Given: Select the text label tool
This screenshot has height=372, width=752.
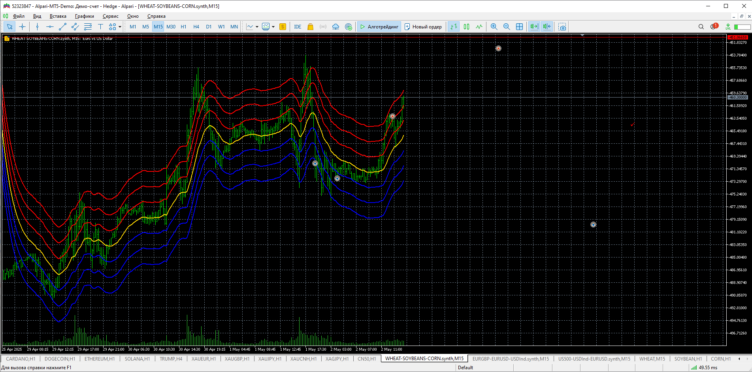Looking at the screenshot, I should point(100,27).
